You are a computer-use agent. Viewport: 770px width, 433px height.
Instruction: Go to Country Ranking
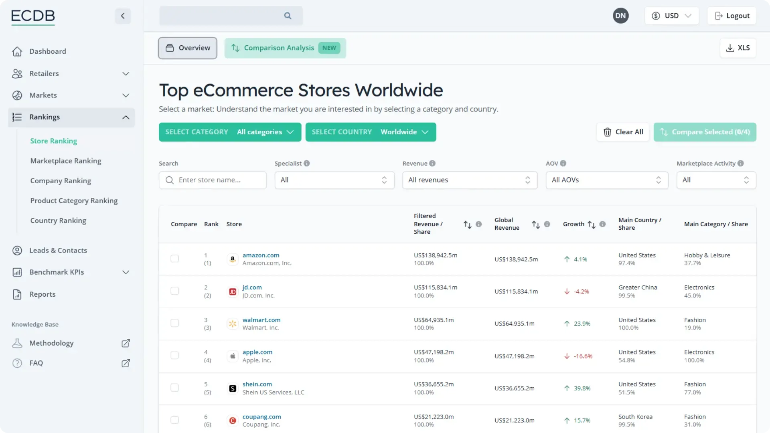click(x=58, y=221)
